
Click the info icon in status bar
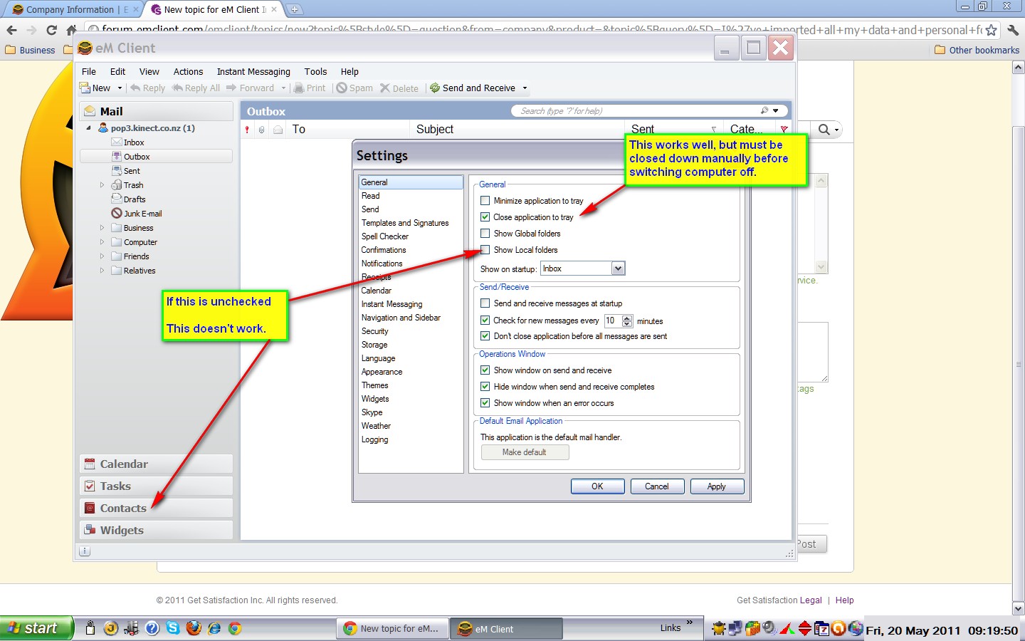pos(85,551)
